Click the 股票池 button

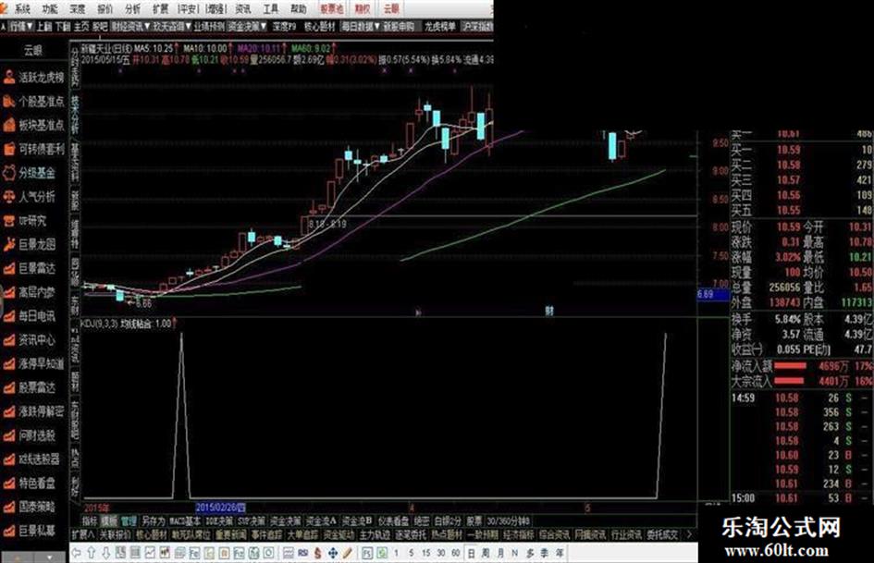[x=332, y=9]
